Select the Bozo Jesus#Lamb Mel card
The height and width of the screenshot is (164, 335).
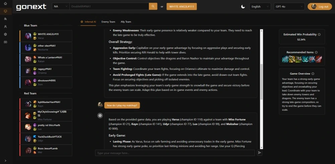[x=46, y=150]
